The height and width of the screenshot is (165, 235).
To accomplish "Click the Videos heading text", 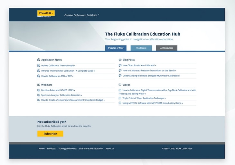I will pos(126,85).
